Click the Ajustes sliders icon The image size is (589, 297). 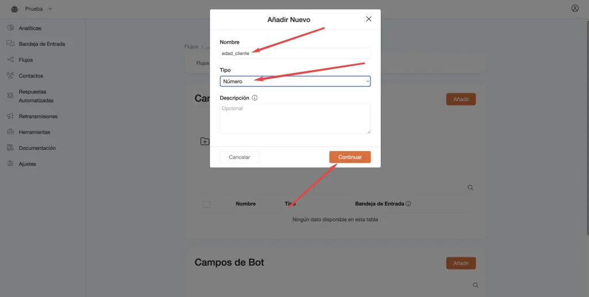coord(10,164)
